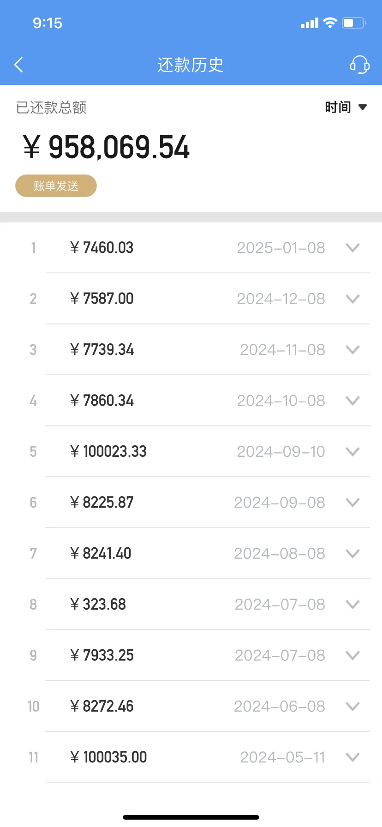
Task: Tap the Wi-Fi status icon
Action: pos(330,23)
